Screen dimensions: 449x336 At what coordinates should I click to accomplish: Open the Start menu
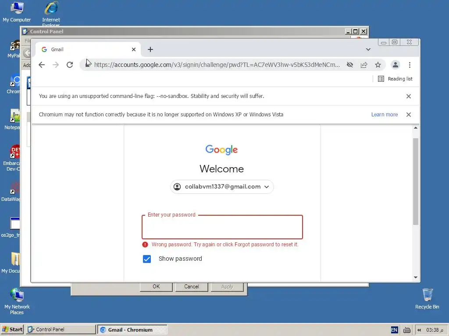point(12,329)
